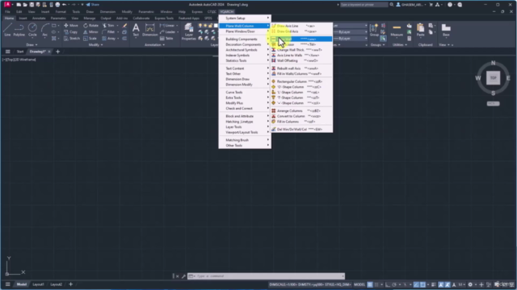This screenshot has width=517, height=290.
Task: Click the Rotate tool
Action: click(x=90, y=25)
